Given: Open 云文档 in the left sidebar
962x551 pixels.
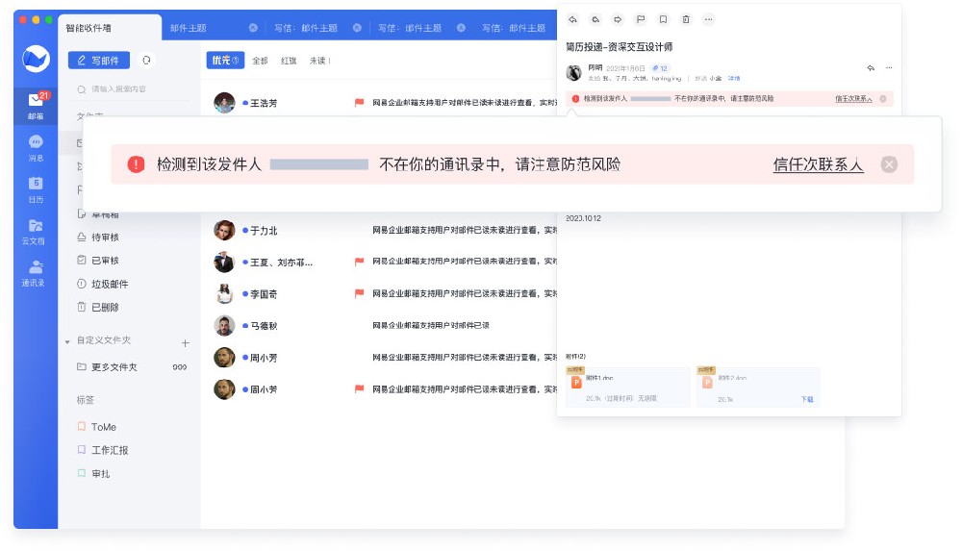Looking at the screenshot, I should (36, 231).
